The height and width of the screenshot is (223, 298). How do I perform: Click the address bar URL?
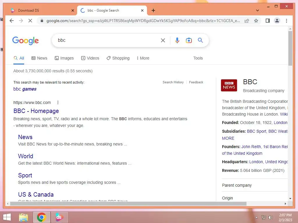click(143, 21)
